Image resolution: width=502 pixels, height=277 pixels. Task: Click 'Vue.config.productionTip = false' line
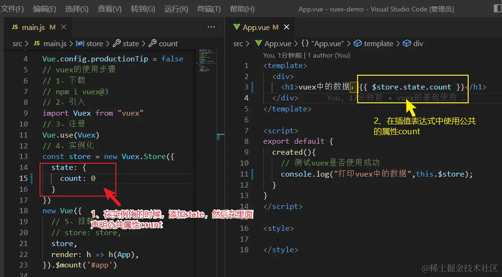tap(113, 59)
